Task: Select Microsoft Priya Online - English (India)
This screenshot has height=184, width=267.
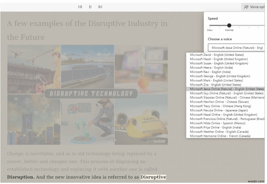Action: coord(226,128)
